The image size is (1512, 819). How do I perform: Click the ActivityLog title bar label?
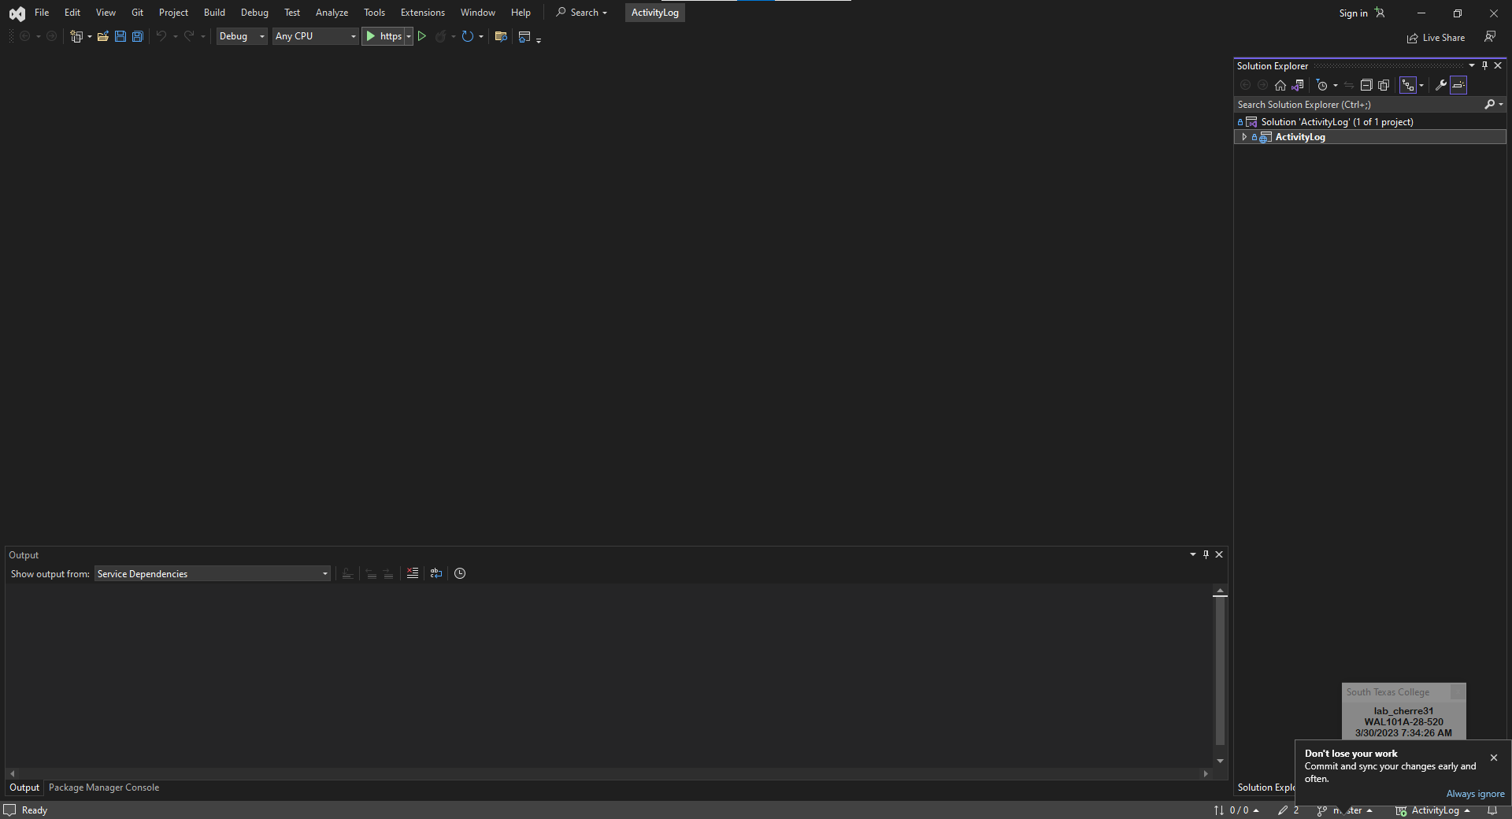(655, 13)
